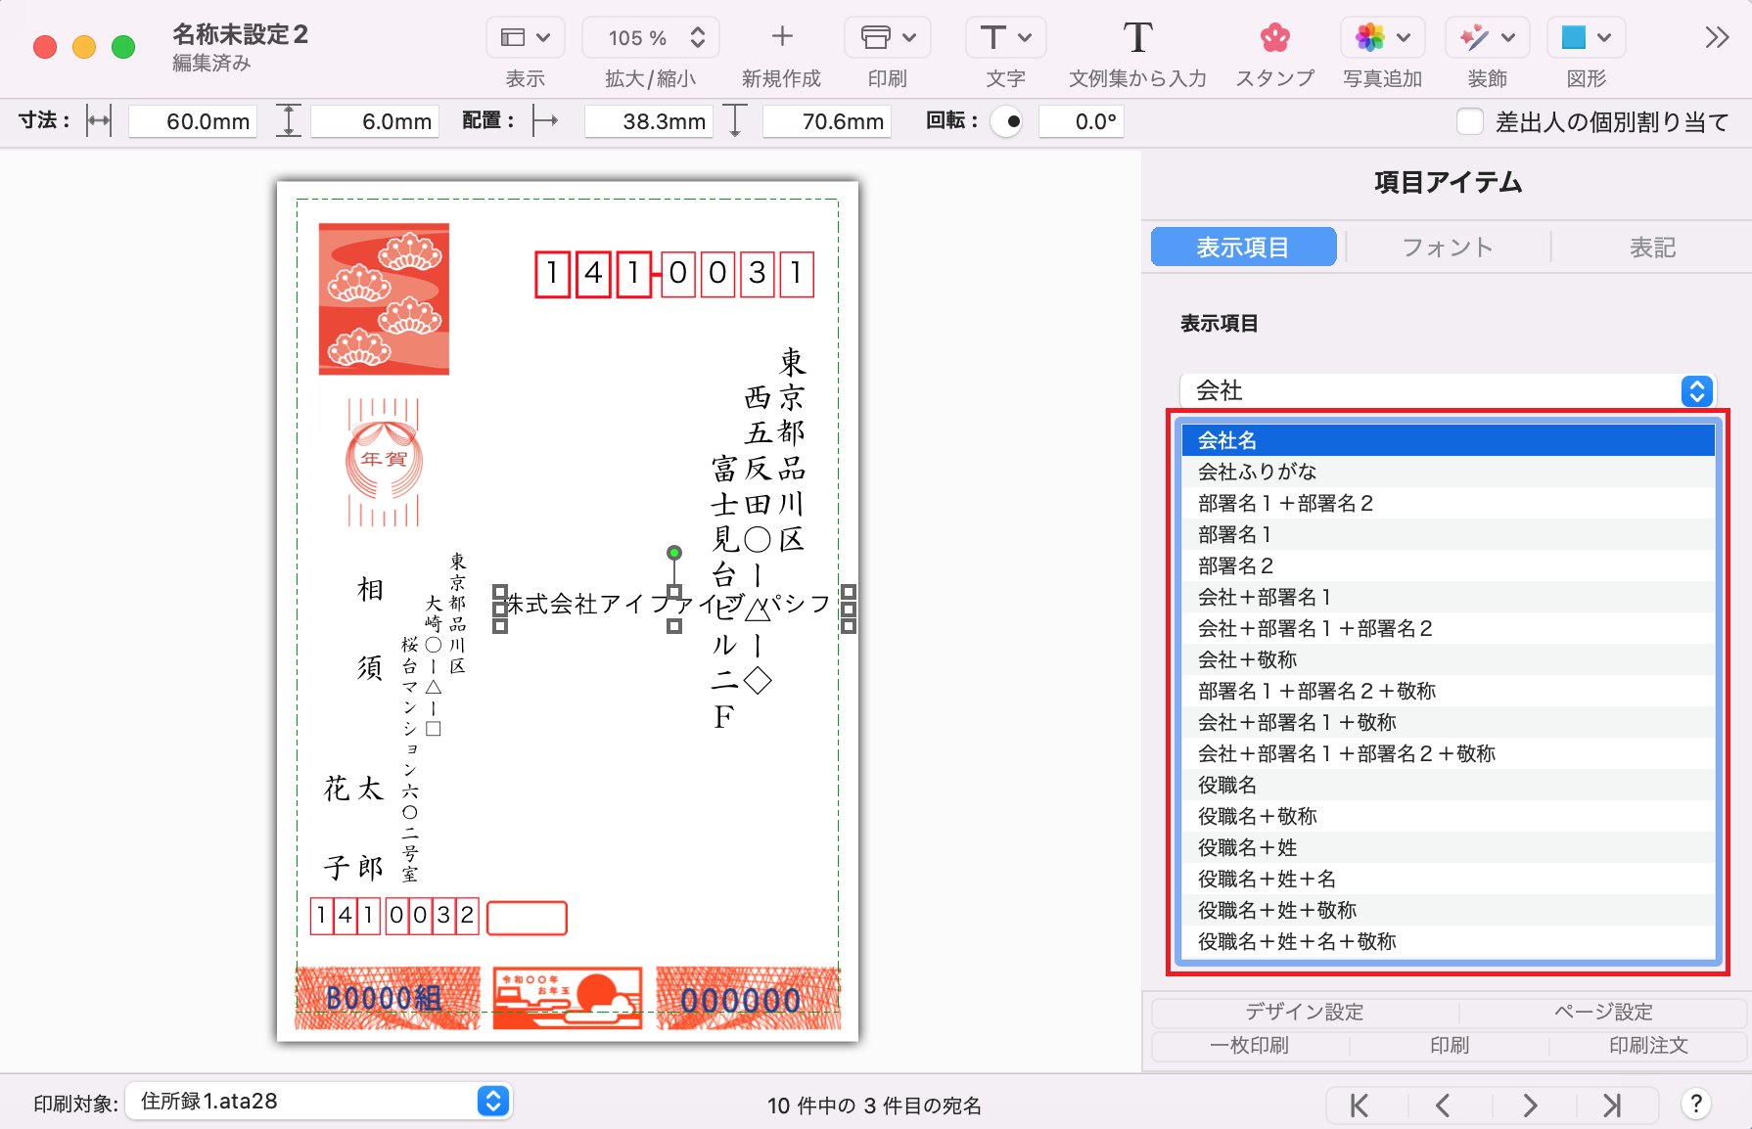Edit the 0.0° rotation field
Screen dimensions: 1752x1129
pos(1081,121)
